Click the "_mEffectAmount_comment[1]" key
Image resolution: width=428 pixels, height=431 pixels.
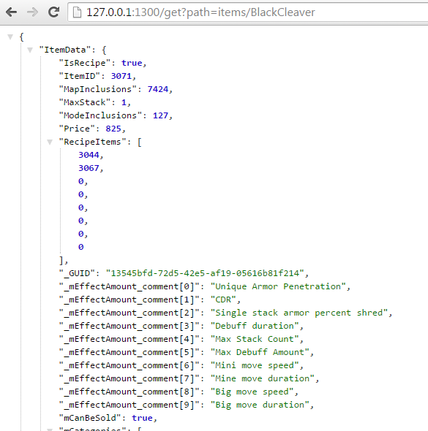129,300
